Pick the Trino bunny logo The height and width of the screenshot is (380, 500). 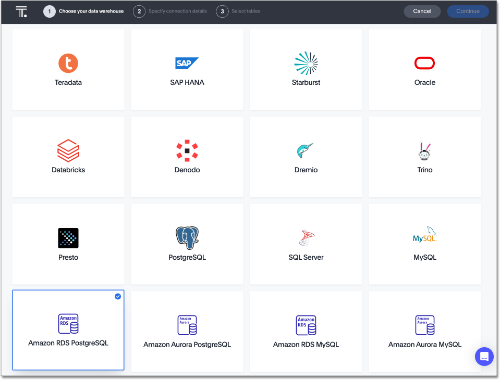click(x=424, y=150)
